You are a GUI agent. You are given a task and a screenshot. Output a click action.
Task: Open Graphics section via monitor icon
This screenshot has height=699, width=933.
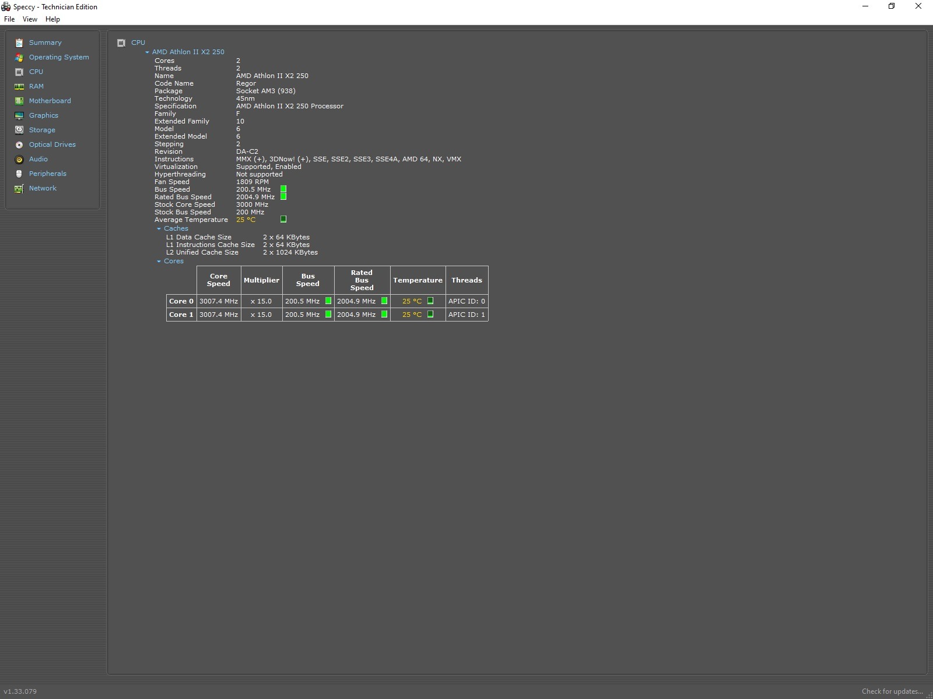pos(19,115)
